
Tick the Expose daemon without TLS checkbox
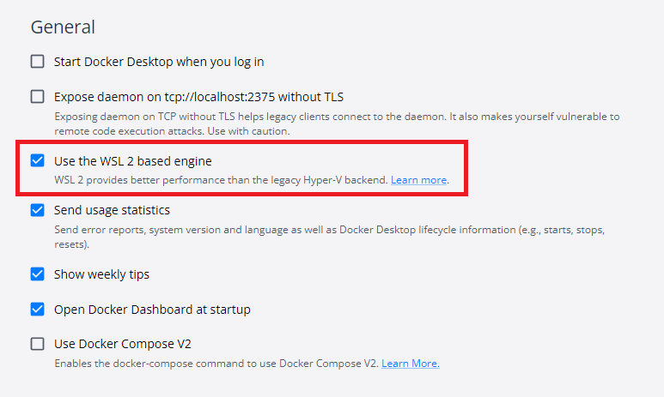pos(37,96)
